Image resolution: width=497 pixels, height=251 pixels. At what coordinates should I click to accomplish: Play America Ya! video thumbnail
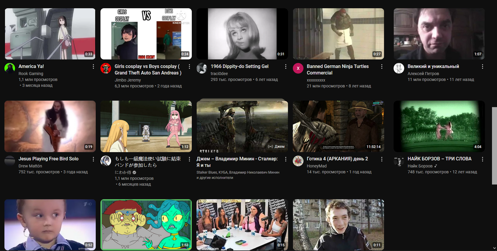50,34
